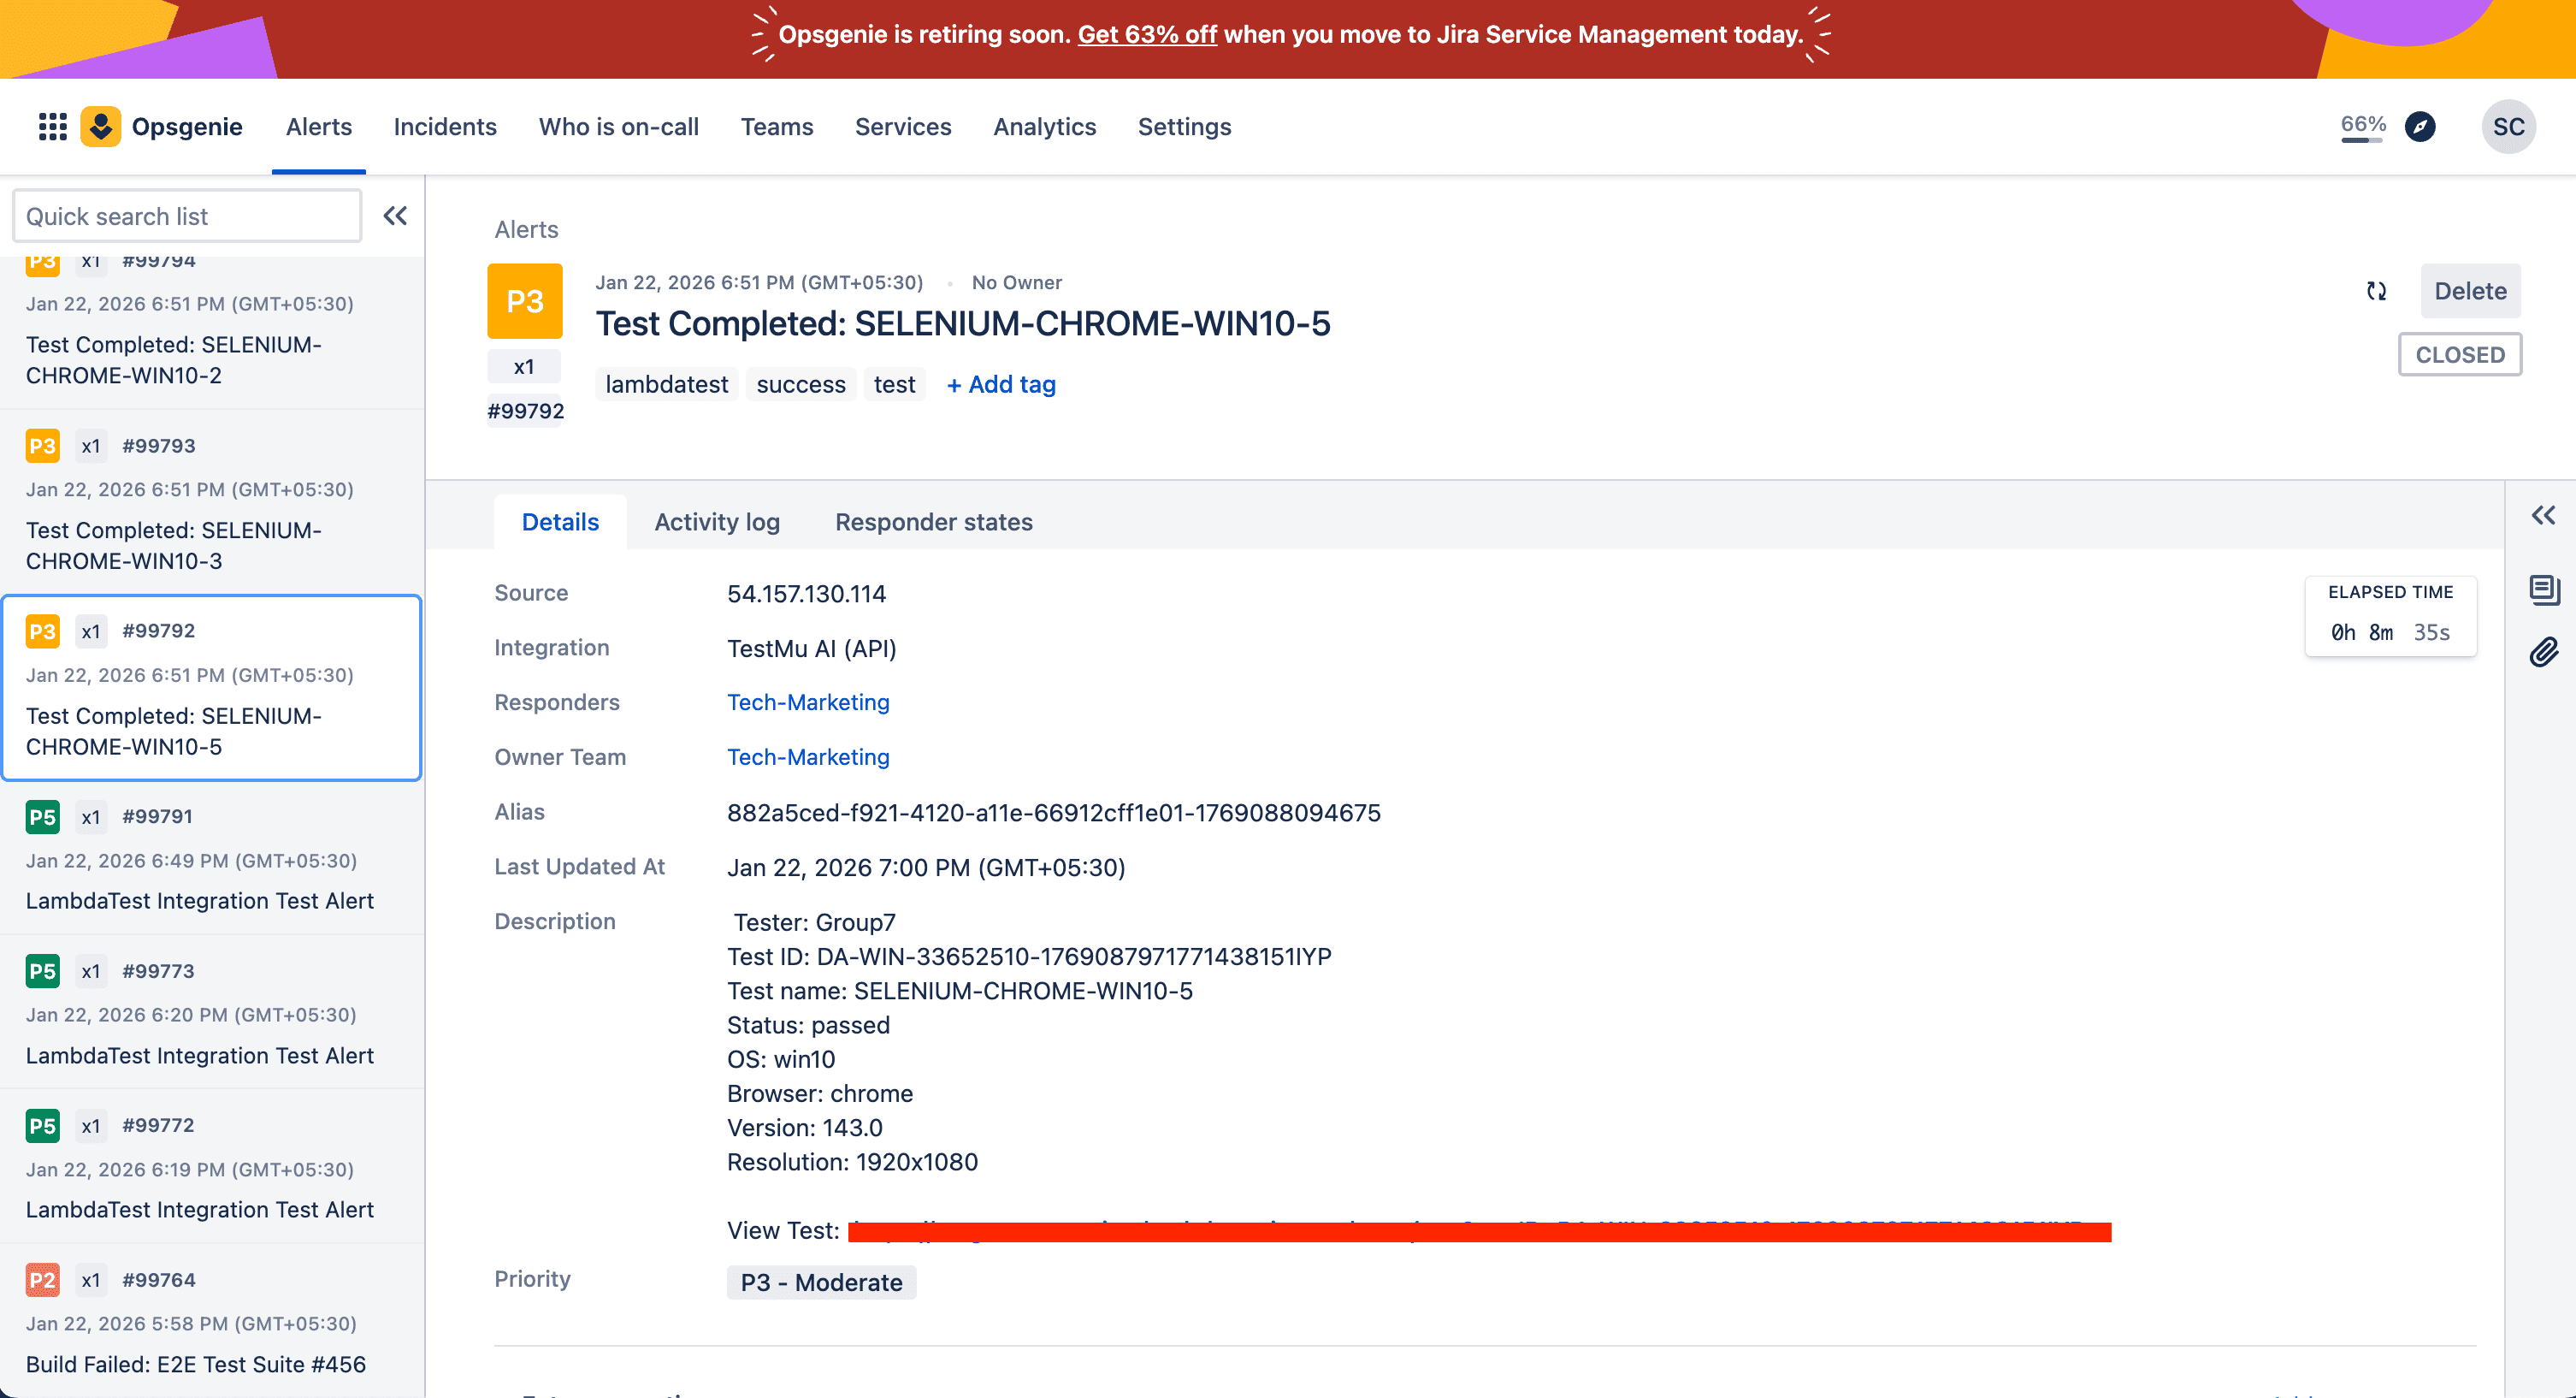Open the Who is on-call menu
The height and width of the screenshot is (1398, 2576).
click(618, 126)
